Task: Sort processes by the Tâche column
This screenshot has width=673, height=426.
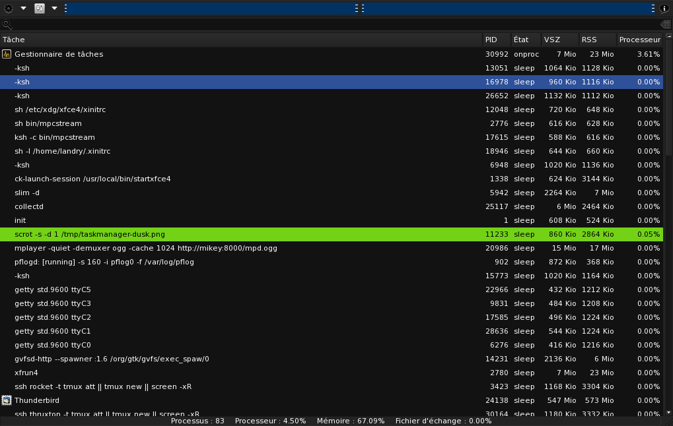Action: (241, 40)
